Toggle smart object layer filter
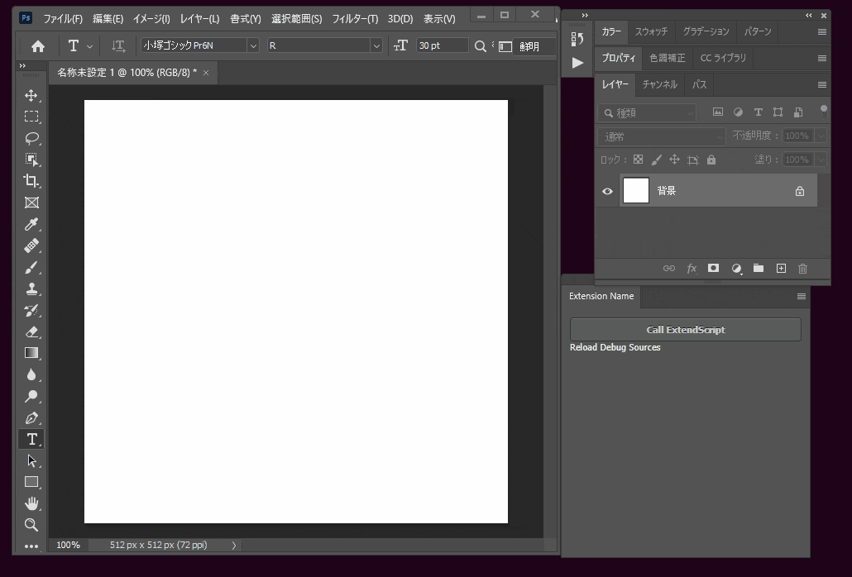852x577 pixels. 798,112
